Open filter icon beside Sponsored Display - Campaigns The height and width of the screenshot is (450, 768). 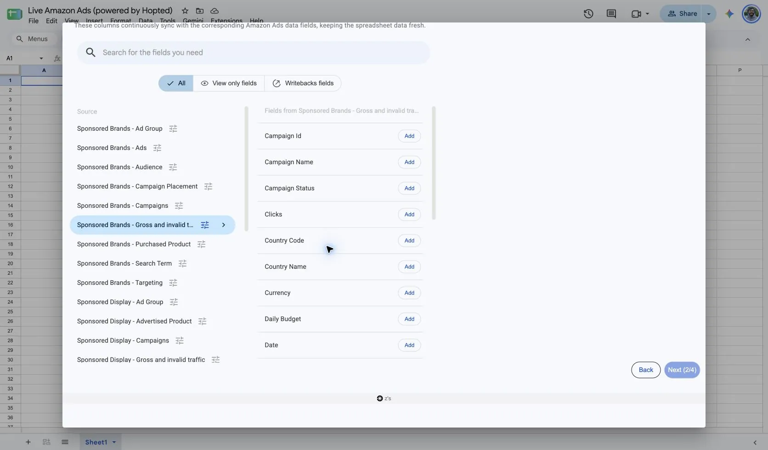click(x=180, y=341)
